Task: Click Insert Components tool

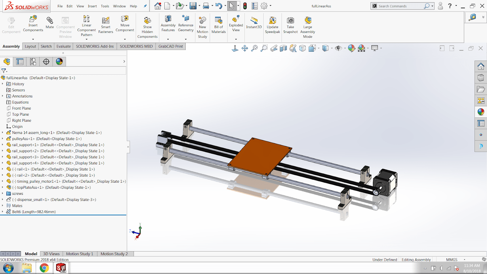Action: pos(33,24)
